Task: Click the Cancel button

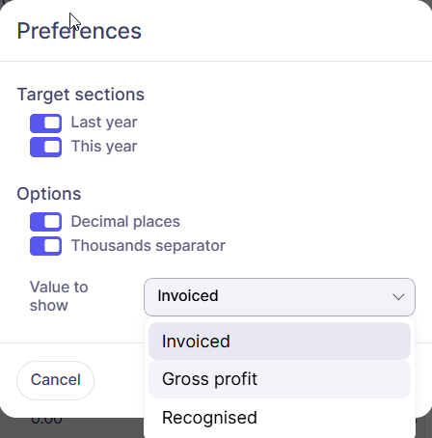Action: coord(55,380)
